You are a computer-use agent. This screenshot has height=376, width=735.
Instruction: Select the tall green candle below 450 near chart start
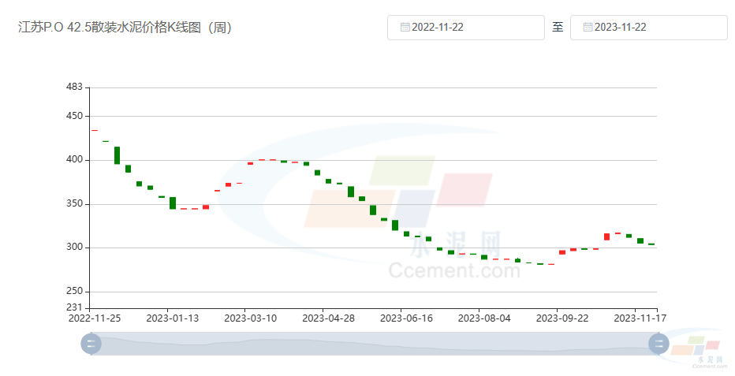(117, 155)
